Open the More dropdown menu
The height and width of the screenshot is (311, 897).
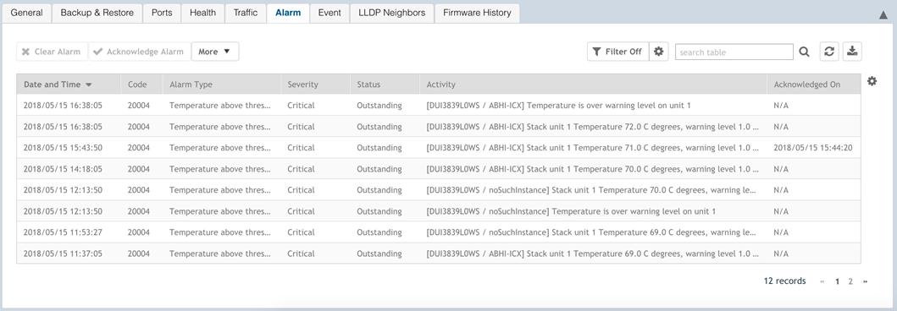tap(215, 52)
